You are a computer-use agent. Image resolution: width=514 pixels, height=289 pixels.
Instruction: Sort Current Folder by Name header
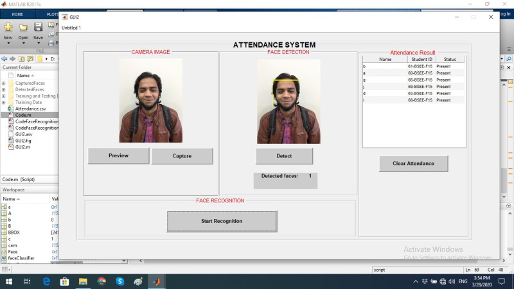pyautogui.click(x=26, y=75)
